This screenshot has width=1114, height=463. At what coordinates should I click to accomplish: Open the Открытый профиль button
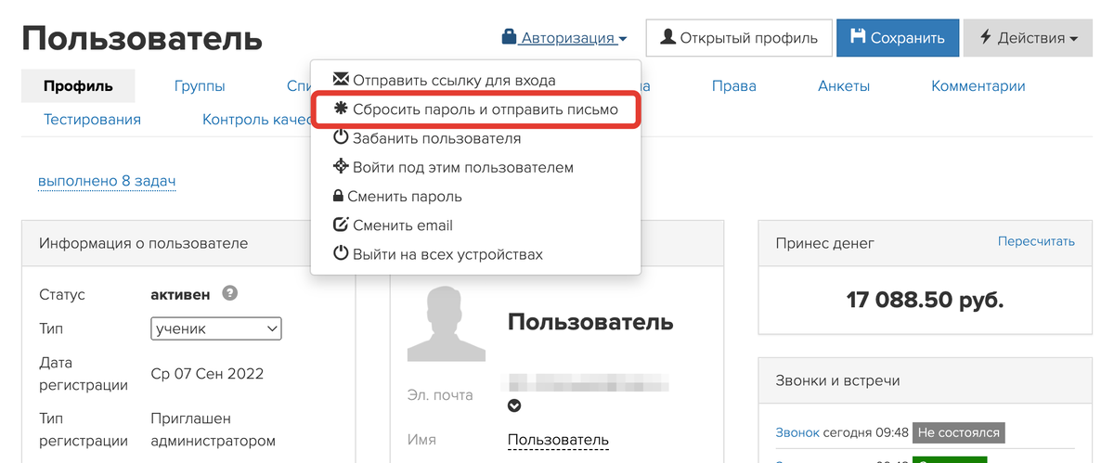coord(738,38)
